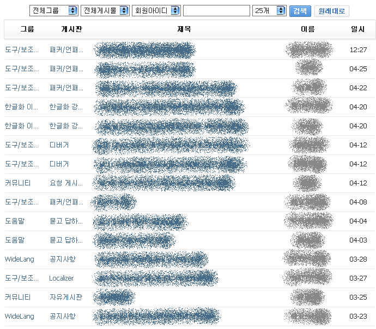Click the 03-27 date entry
376x329 pixels.
click(x=358, y=278)
